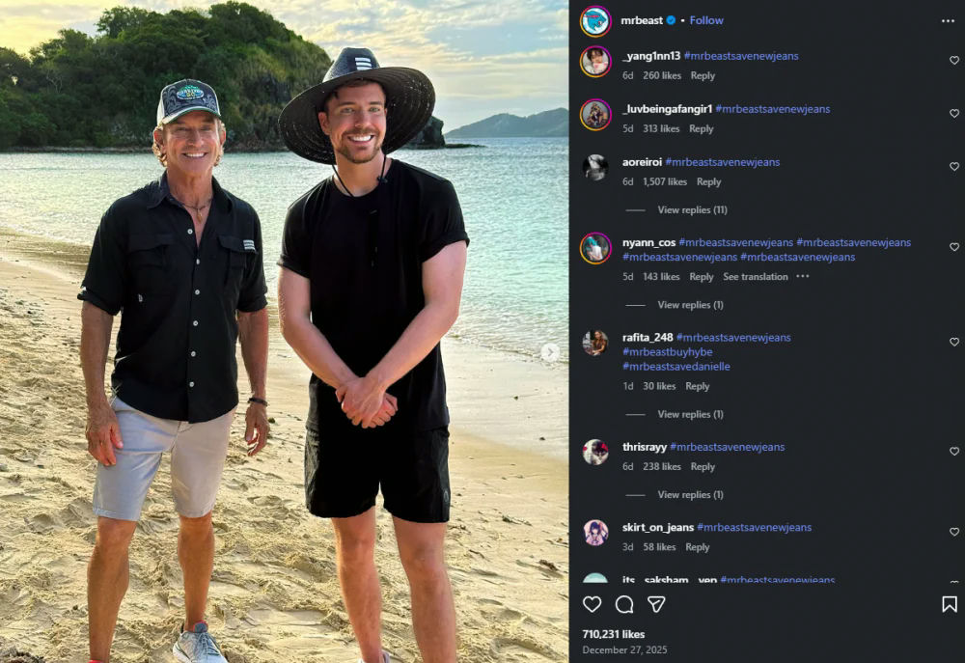965x663 pixels.
Task: Go to next photo with carousel arrow
Action: (550, 352)
